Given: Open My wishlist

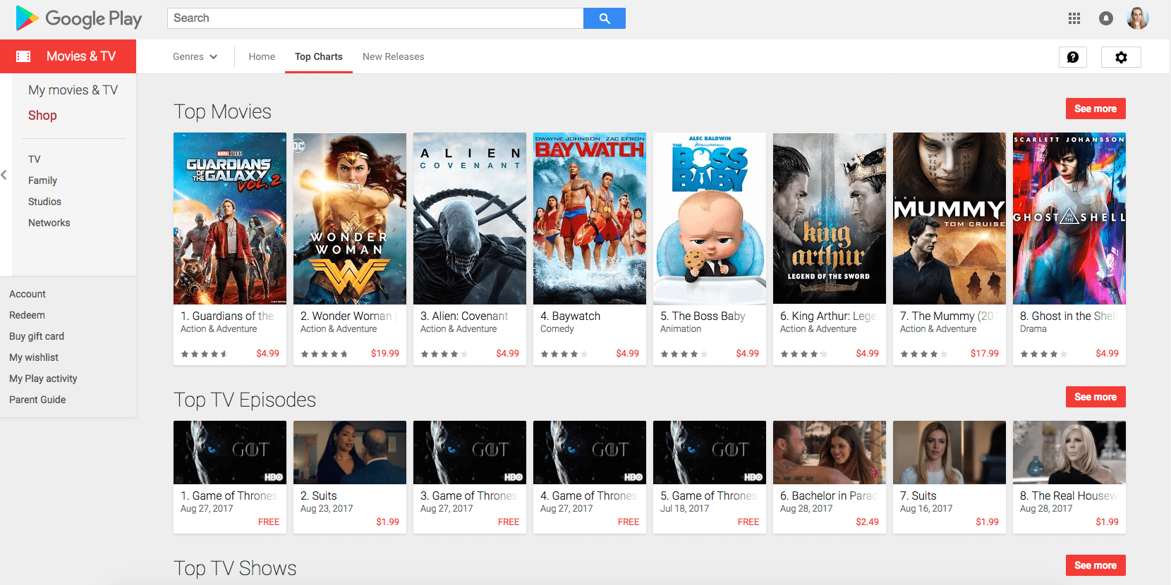Looking at the screenshot, I should click(x=34, y=357).
